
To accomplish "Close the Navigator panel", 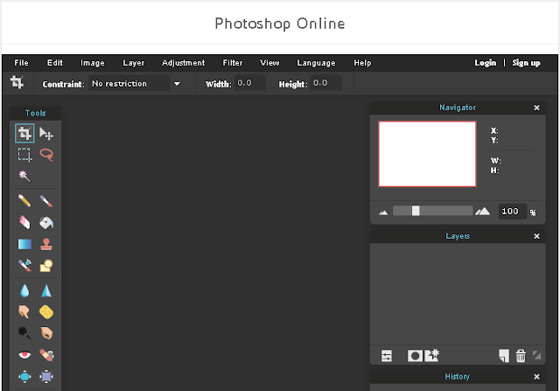I will point(536,108).
